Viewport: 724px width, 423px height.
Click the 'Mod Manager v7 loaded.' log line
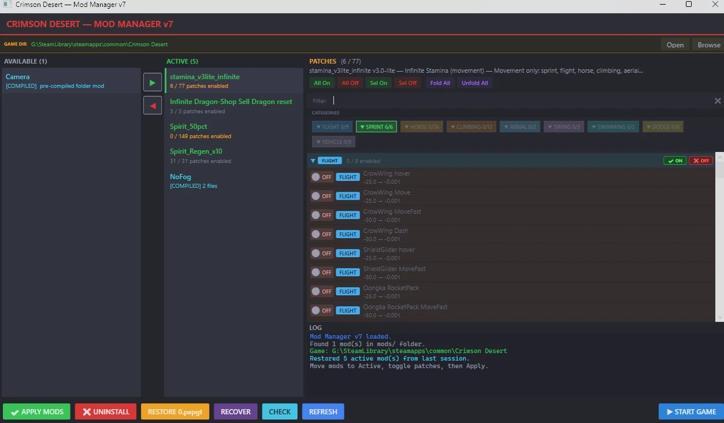350,336
